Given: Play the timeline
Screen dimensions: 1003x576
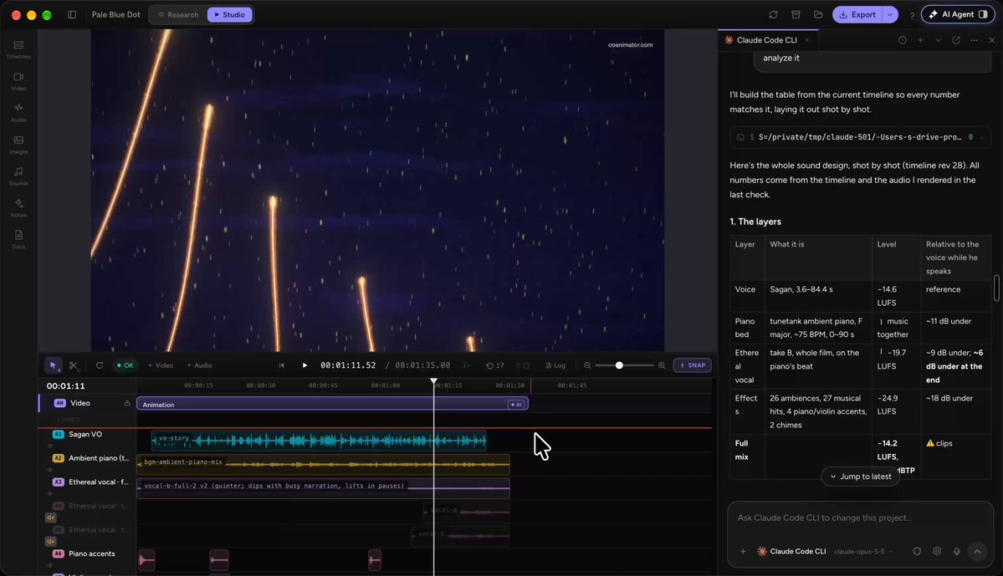Looking at the screenshot, I should [x=304, y=365].
